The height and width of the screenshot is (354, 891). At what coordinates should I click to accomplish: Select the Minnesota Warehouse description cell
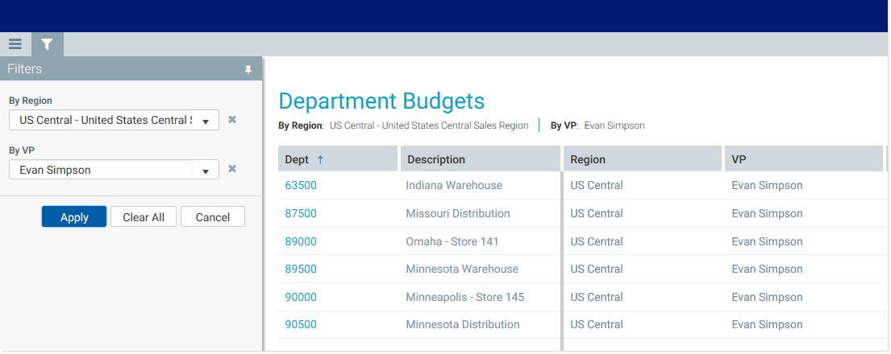[462, 269]
